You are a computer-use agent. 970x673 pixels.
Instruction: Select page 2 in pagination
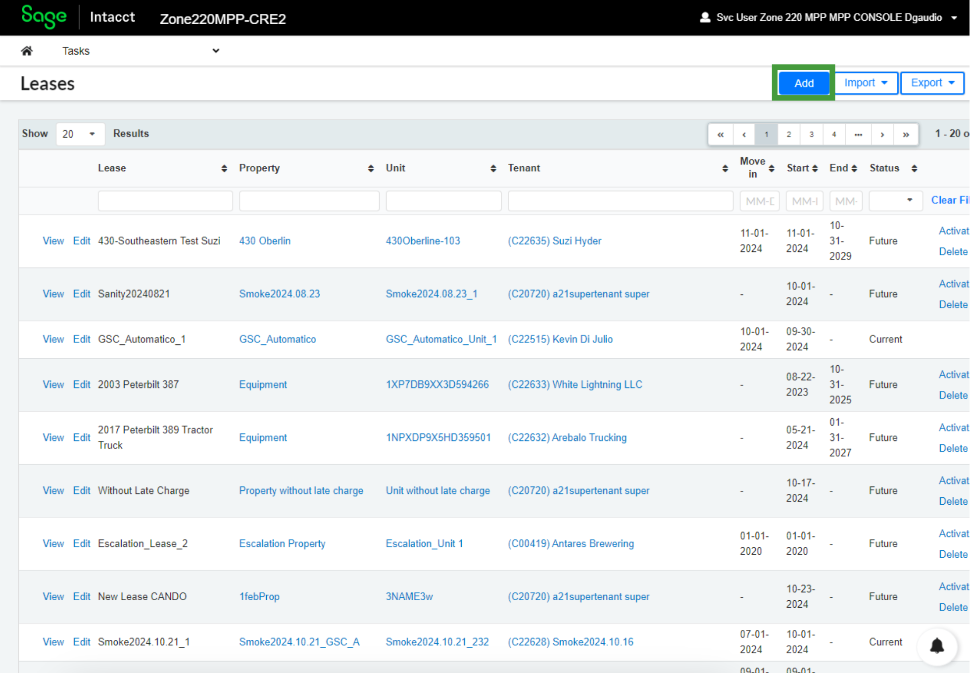789,135
